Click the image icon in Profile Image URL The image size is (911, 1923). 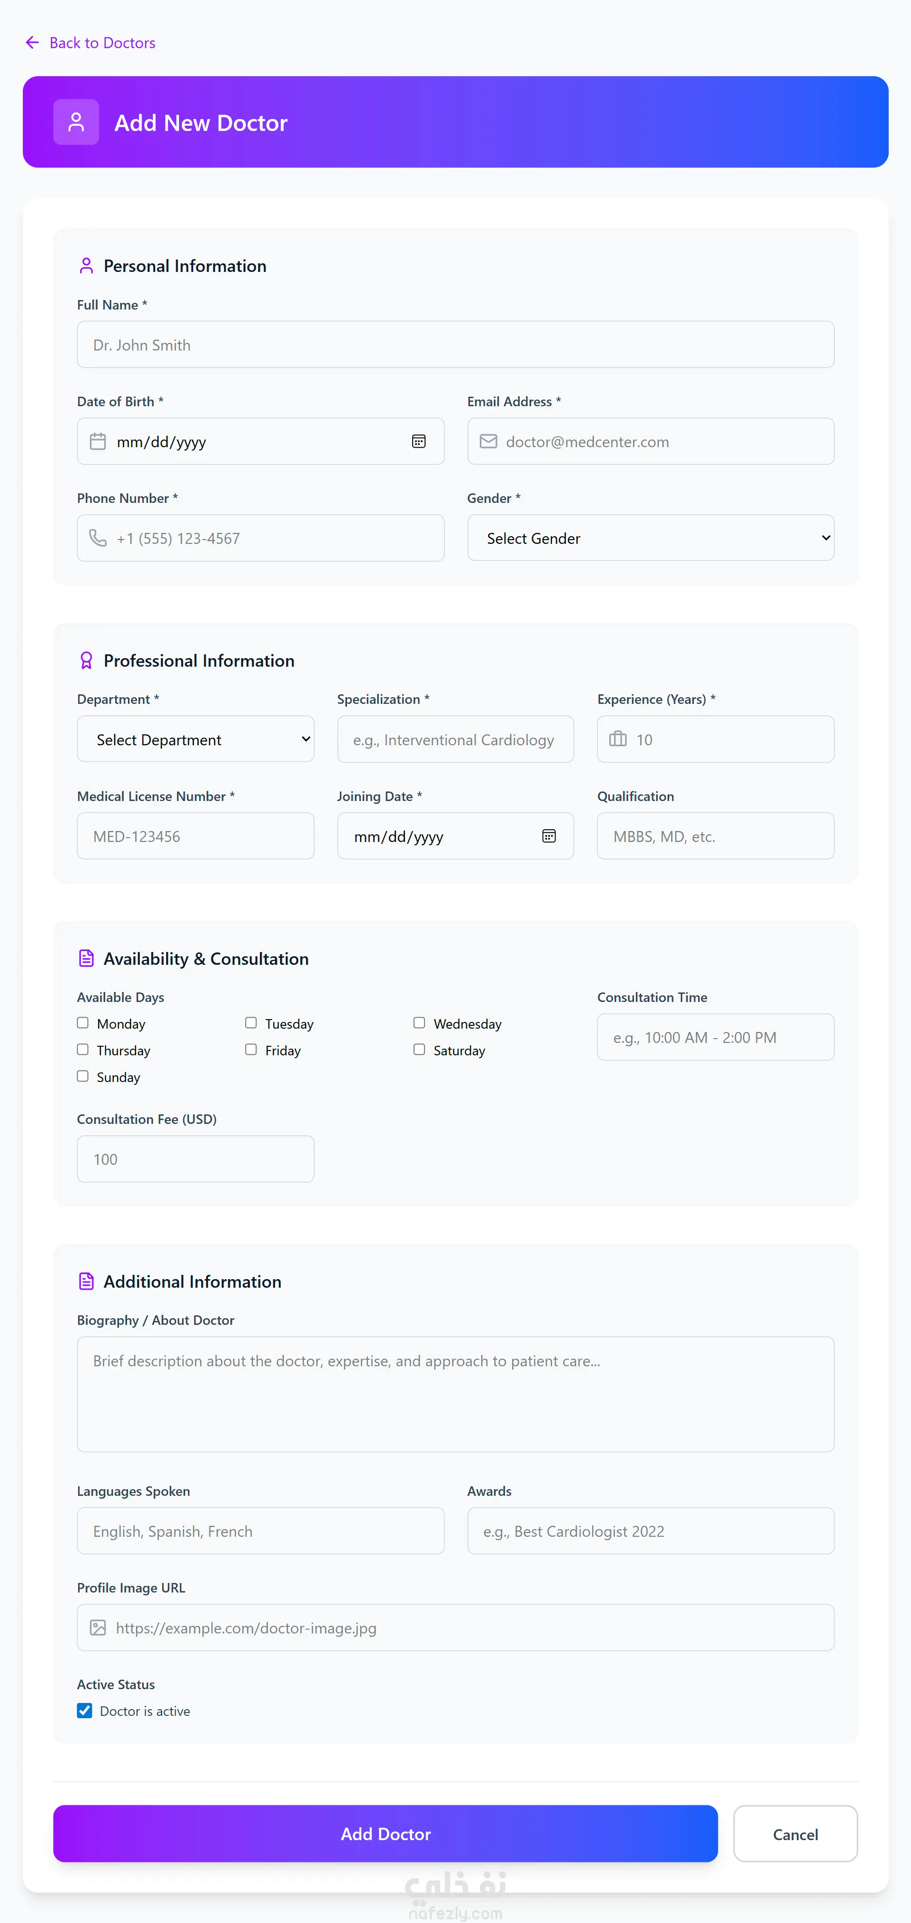98,1627
